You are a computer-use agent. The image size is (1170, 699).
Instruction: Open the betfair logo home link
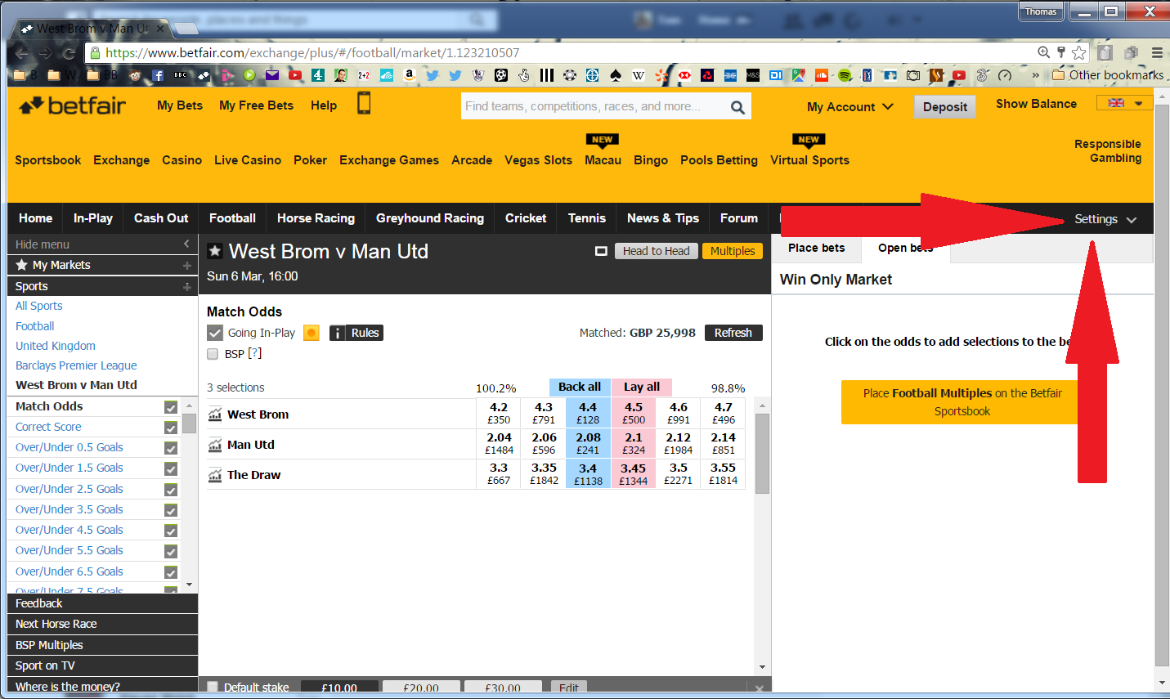point(72,105)
